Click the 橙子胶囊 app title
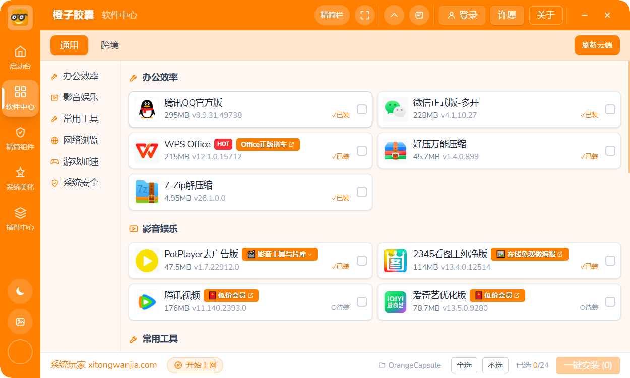The image size is (630, 378). pos(74,15)
